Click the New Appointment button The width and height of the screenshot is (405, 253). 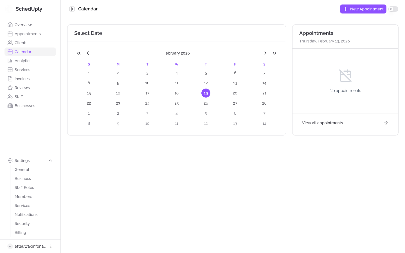tap(363, 9)
